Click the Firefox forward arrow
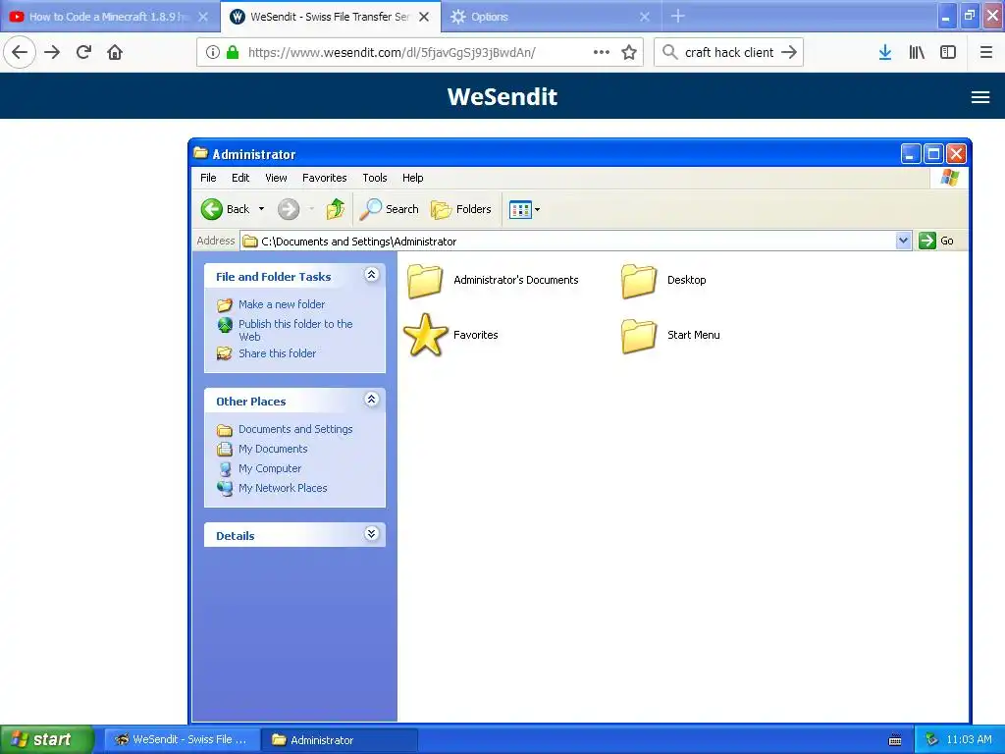Viewport: 1005px width, 754px height. point(52,52)
